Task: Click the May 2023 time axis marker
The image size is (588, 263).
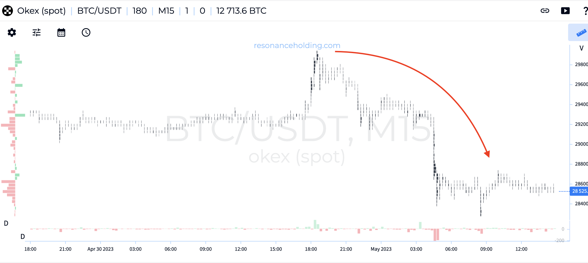Action: (381, 249)
